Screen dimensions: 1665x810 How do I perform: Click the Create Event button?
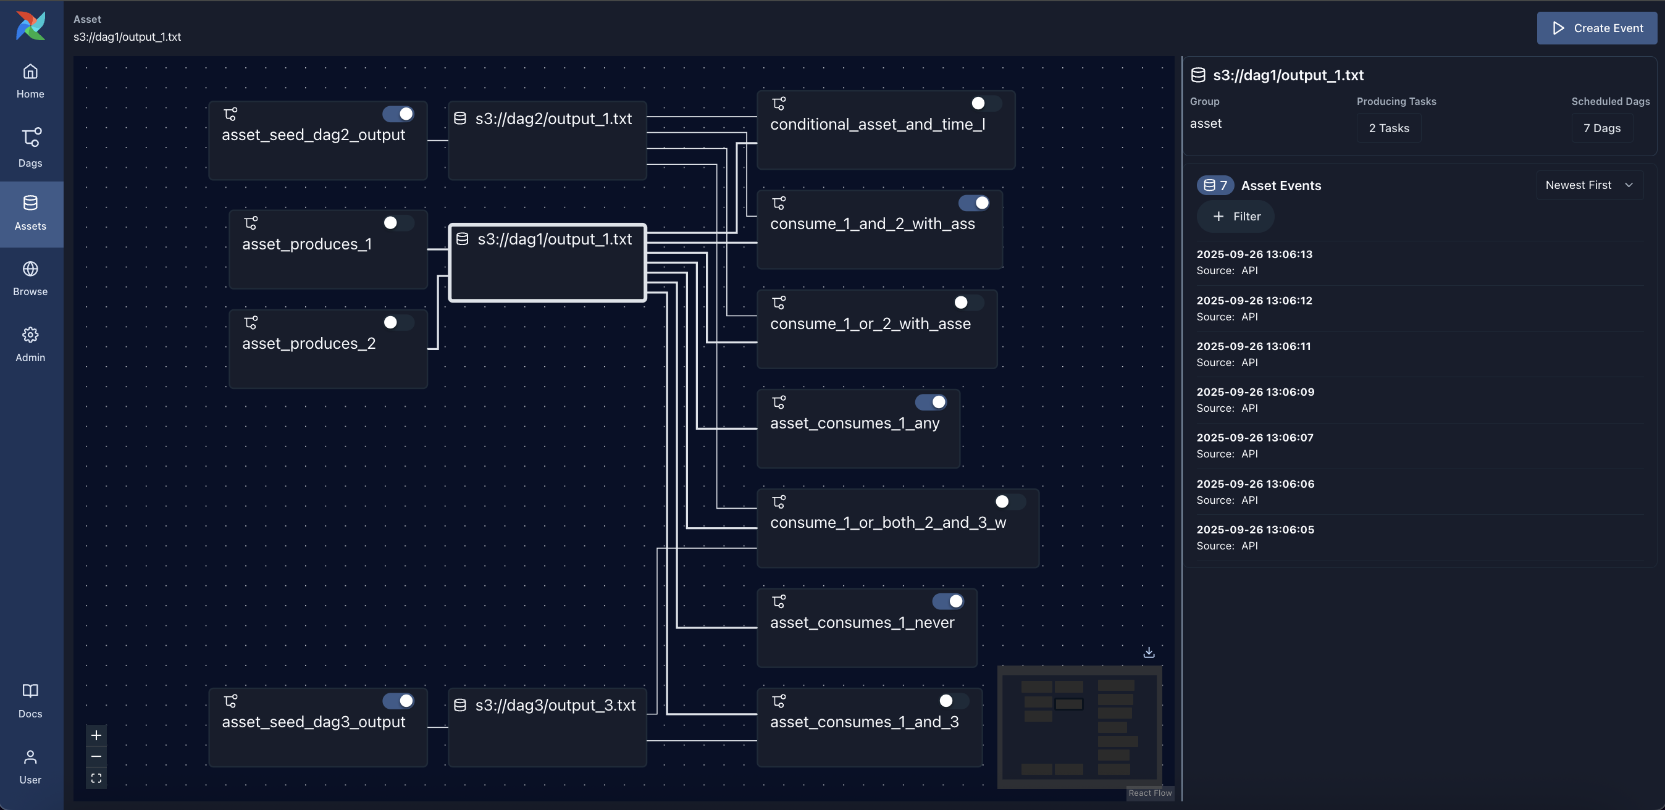[1596, 28]
